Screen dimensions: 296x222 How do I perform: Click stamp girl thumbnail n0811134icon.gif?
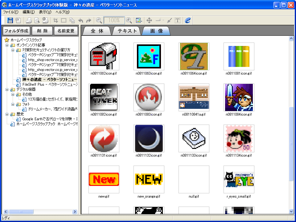click(x=239, y=138)
